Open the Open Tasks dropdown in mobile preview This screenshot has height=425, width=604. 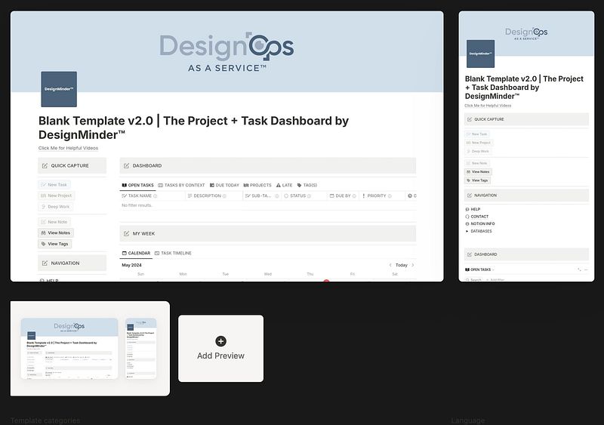(x=480, y=269)
